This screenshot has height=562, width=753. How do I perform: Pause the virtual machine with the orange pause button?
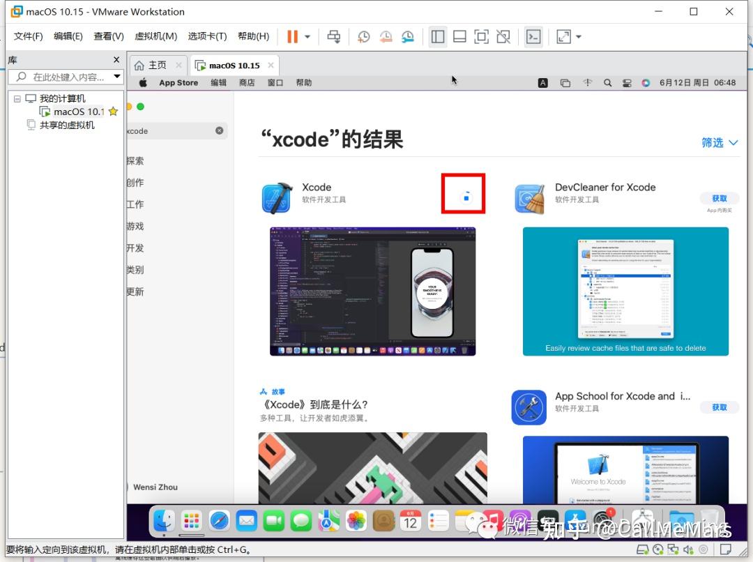point(292,36)
